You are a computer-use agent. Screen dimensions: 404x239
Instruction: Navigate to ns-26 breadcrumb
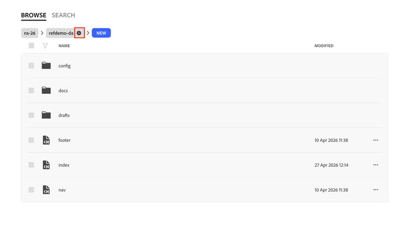click(x=30, y=33)
